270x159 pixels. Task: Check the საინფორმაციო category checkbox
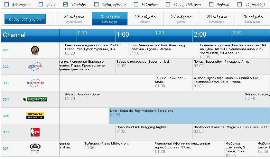[168, 4]
